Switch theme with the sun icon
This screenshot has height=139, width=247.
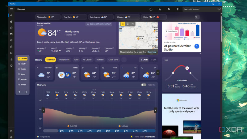(x=178, y=9)
